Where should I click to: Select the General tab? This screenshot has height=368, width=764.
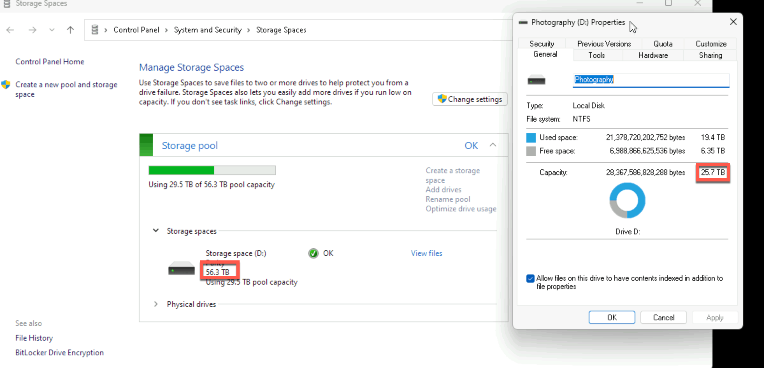coord(545,54)
